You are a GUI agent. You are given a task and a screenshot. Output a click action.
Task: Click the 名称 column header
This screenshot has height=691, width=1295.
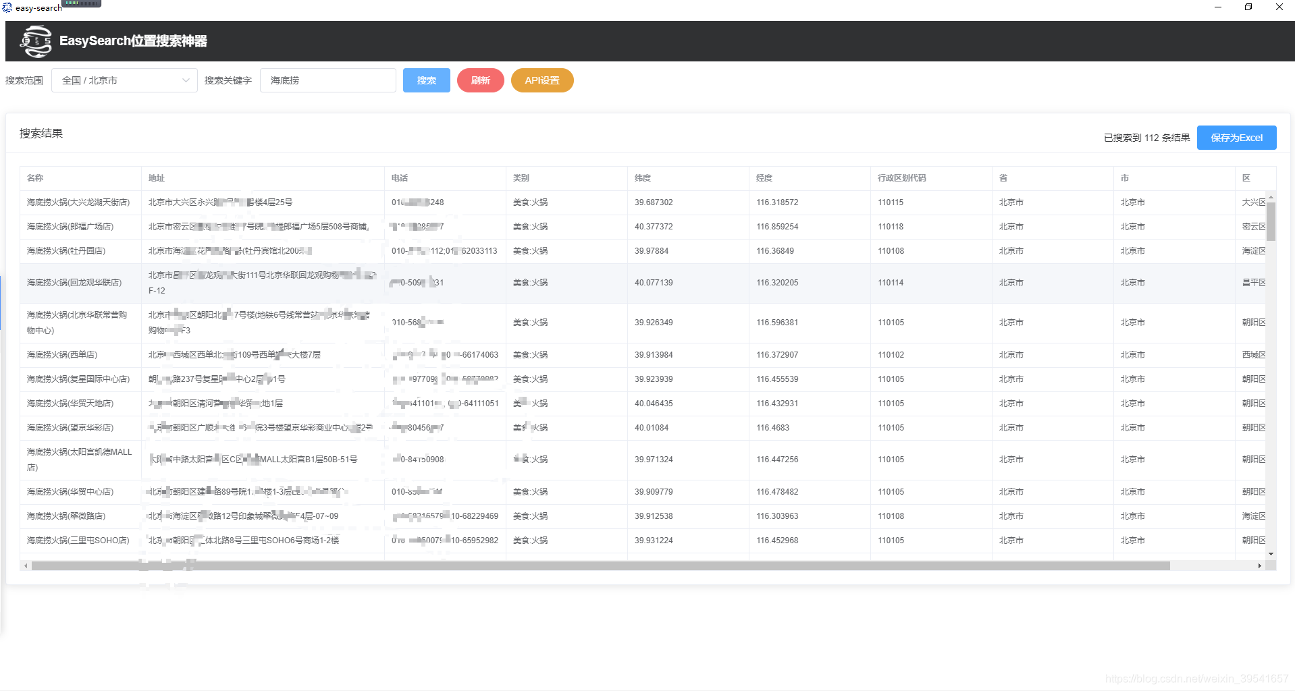click(x=35, y=178)
